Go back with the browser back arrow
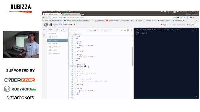 click(43, 17)
